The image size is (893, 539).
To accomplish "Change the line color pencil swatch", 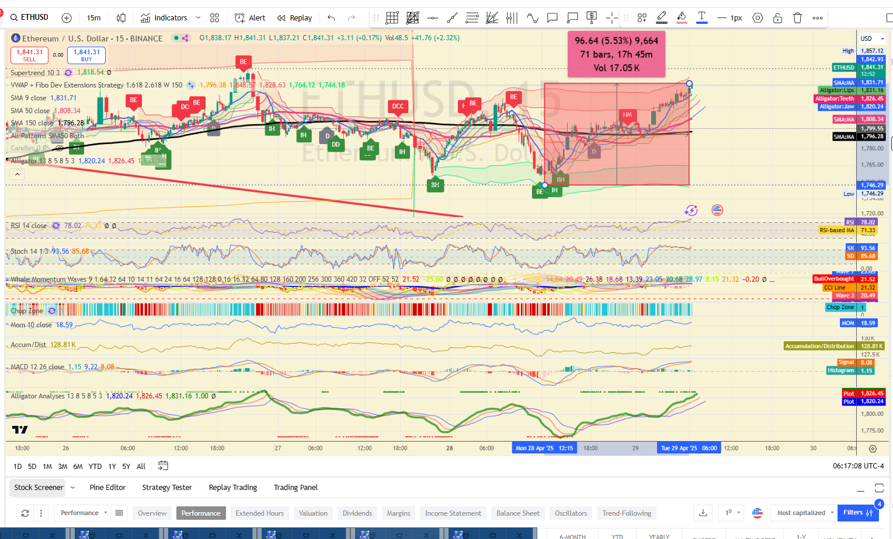I will coord(662,18).
